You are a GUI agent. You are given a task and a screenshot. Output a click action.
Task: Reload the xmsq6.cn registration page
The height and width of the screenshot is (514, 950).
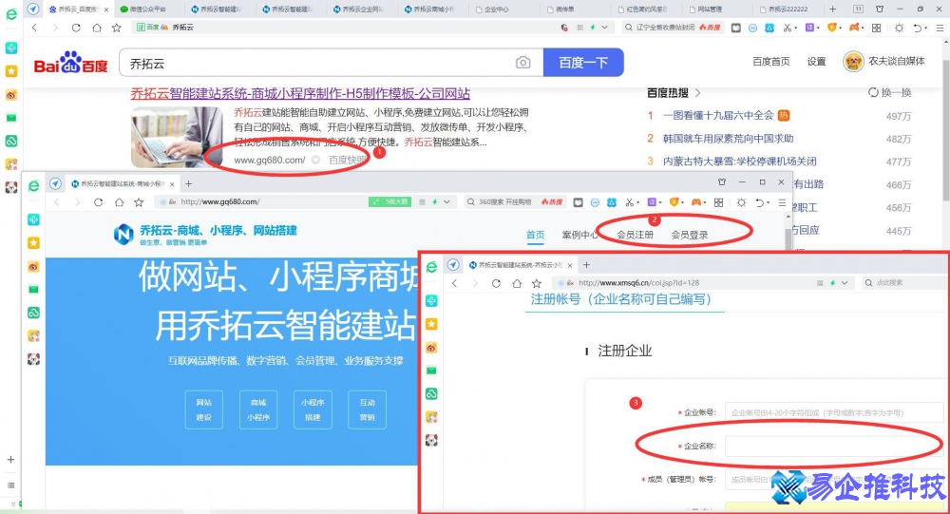[496, 283]
